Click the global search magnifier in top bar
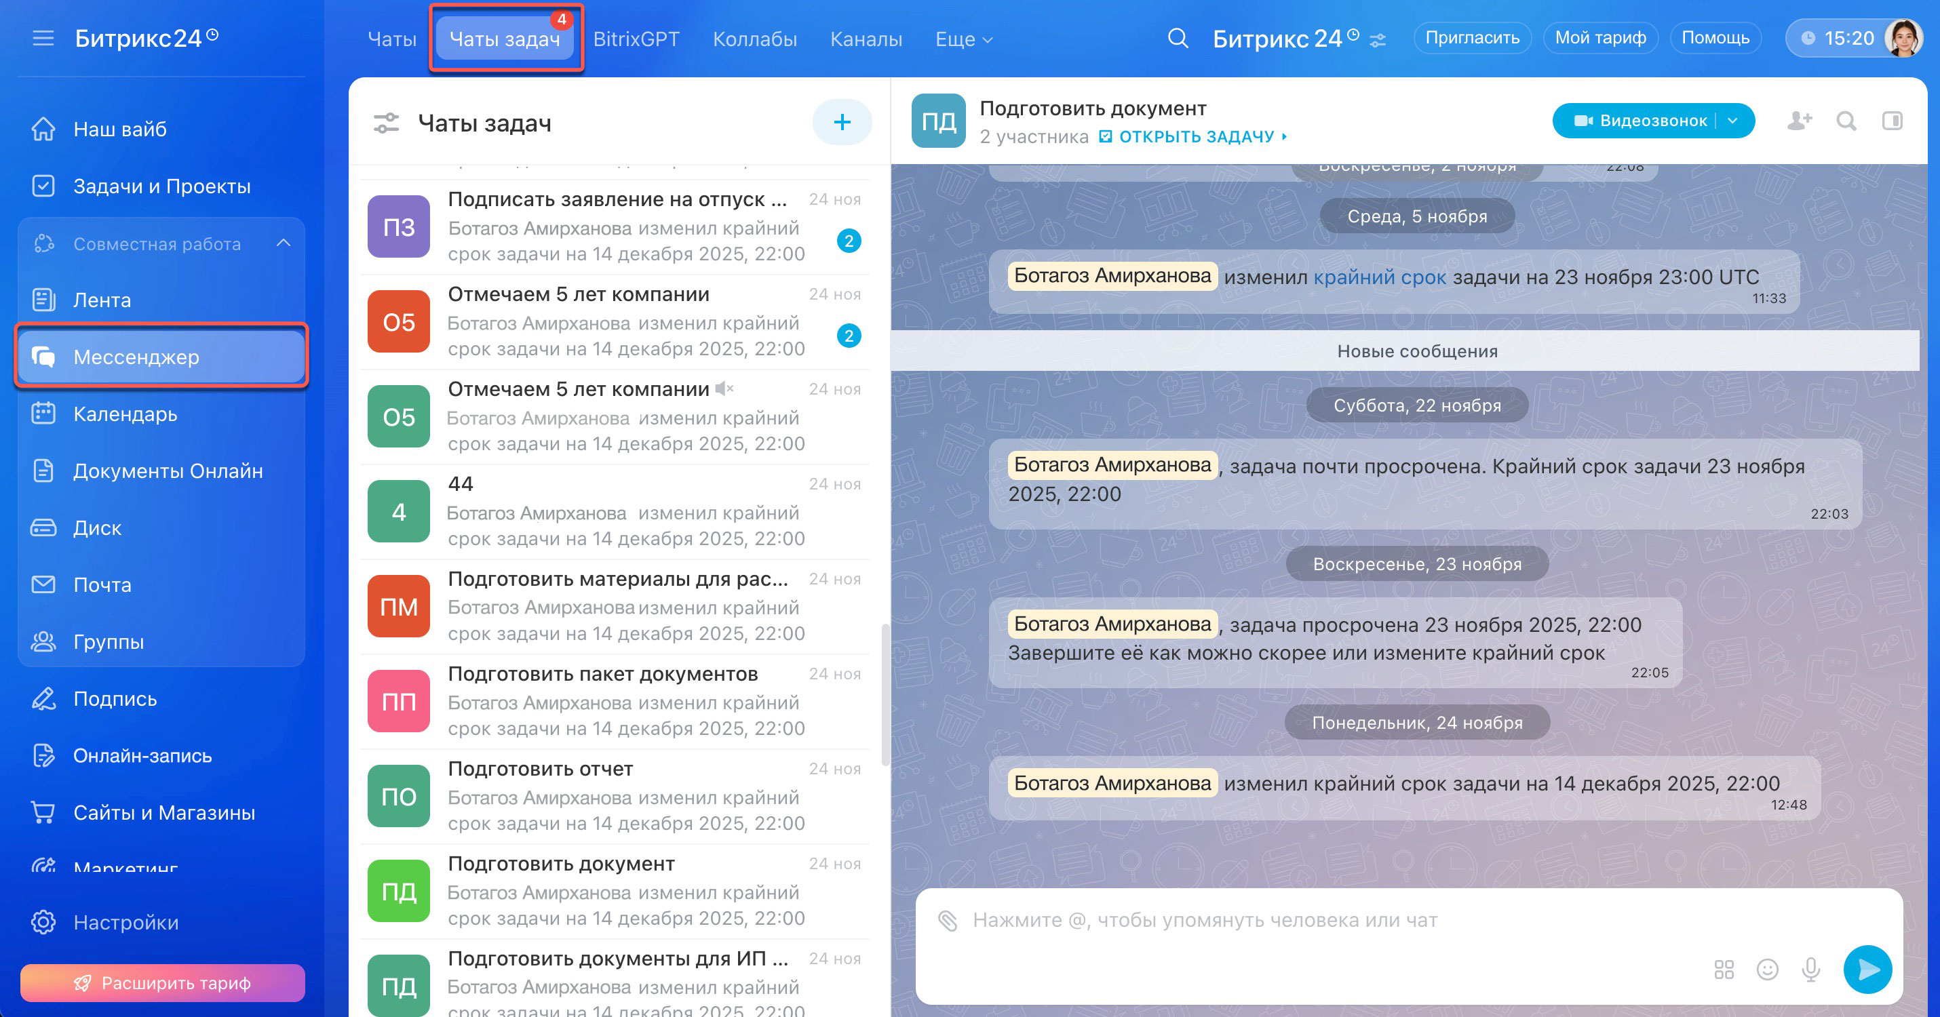This screenshot has height=1017, width=1940. (1178, 38)
